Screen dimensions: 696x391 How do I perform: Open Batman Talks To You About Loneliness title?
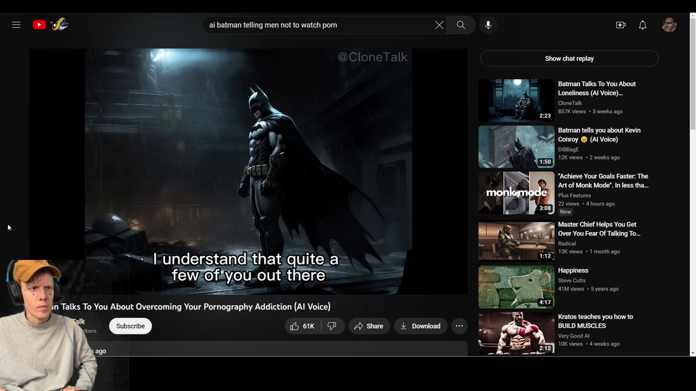(597, 89)
